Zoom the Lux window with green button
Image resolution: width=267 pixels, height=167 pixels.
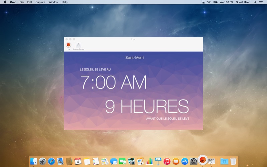pyautogui.click(x=74, y=39)
